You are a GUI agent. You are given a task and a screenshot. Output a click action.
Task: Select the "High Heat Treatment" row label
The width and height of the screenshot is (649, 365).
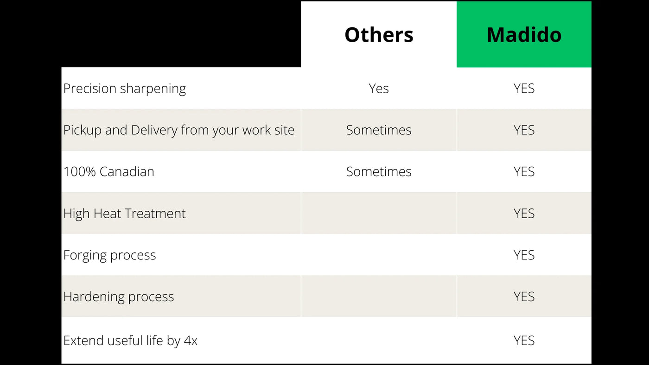coord(125,214)
